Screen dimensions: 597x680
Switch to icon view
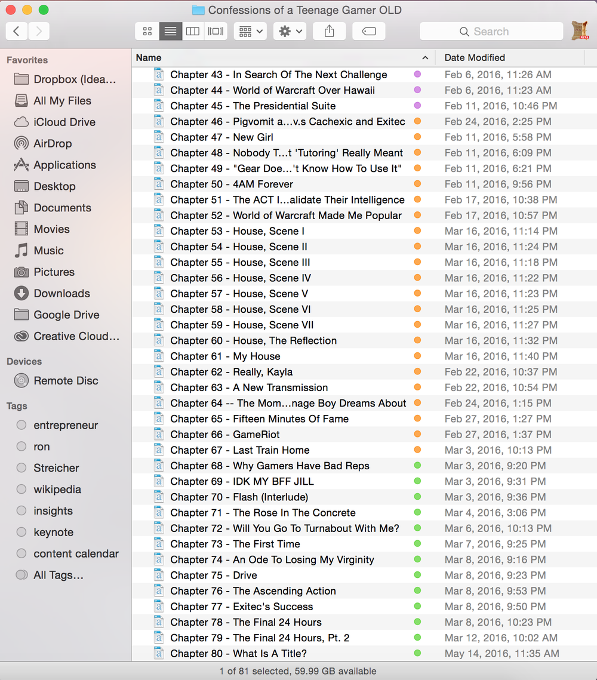point(147,31)
